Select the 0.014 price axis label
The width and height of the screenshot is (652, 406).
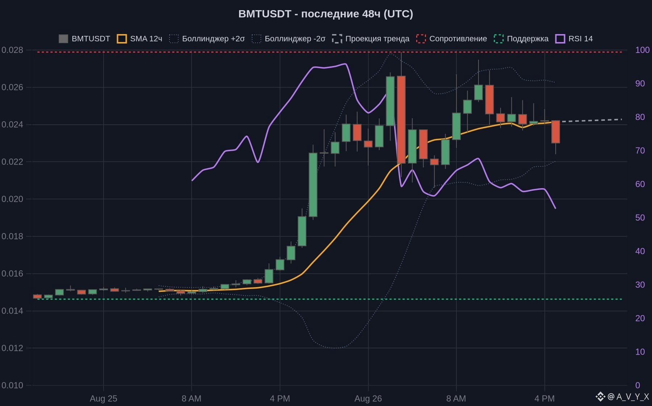coord(12,311)
